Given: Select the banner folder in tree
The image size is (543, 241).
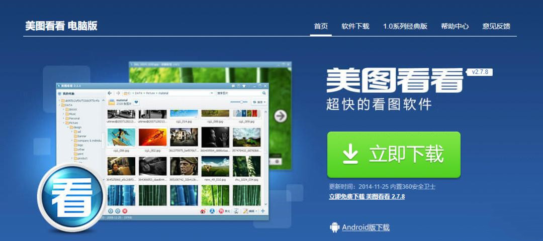Looking at the screenshot, I should pyautogui.click(x=80, y=136).
